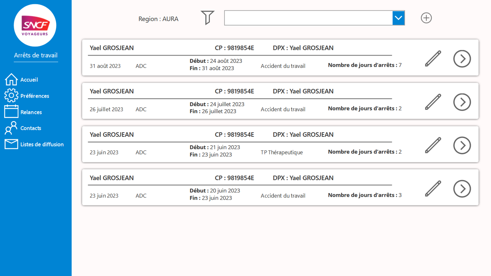Edit the 31 août 2023 record pencil
The height and width of the screenshot is (276, 491).
(433, 59)
